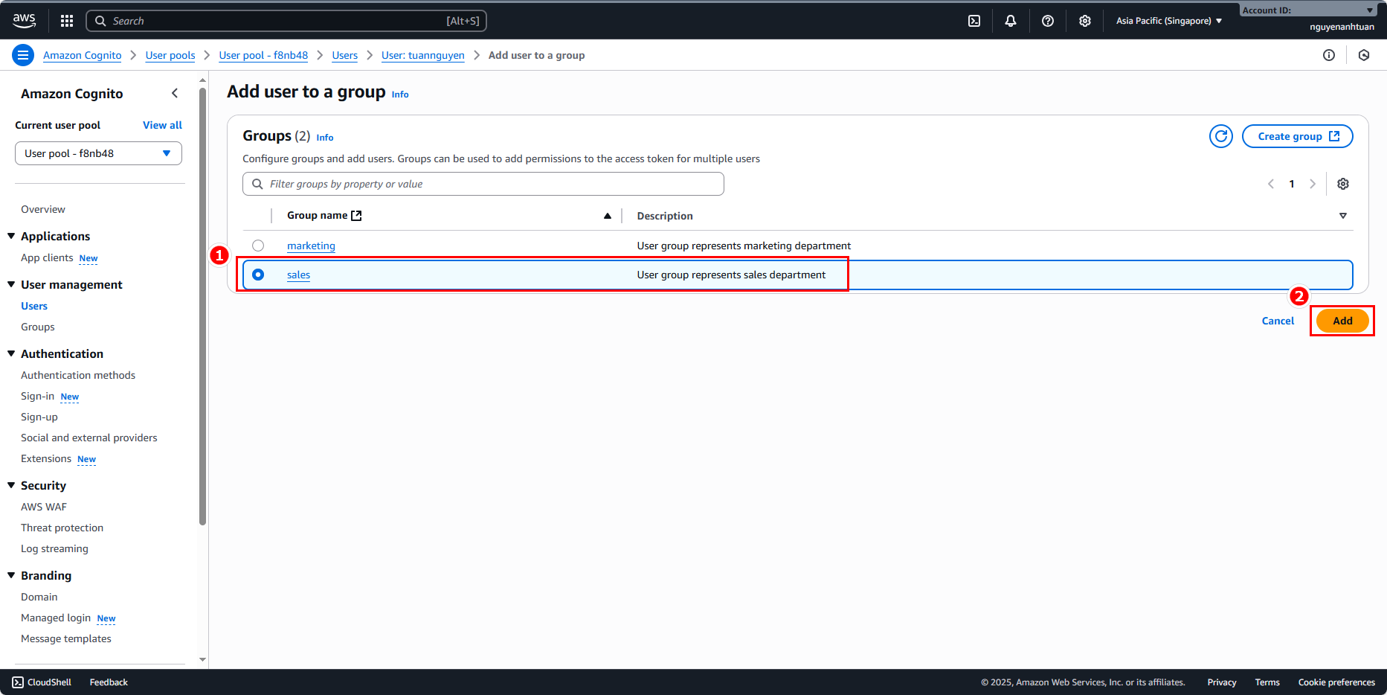The height and width of the screenshot is (695, 1387).
Task: Open Authentication methods in the sidebar
Action: pyautogui.click(x=78, y=375)
